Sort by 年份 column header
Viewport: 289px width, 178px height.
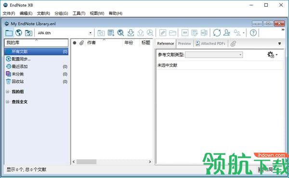(x=129, y=43)
